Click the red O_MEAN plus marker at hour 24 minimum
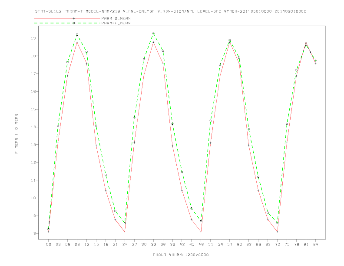This screenshot has width=344, height=266. pos(125,232)
